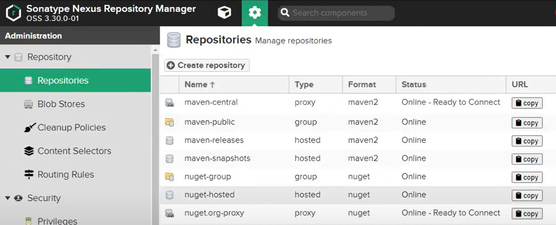Screen dimensions: 556x225
Task: Click the Repositories header database icon
Action: coord(174,40)
